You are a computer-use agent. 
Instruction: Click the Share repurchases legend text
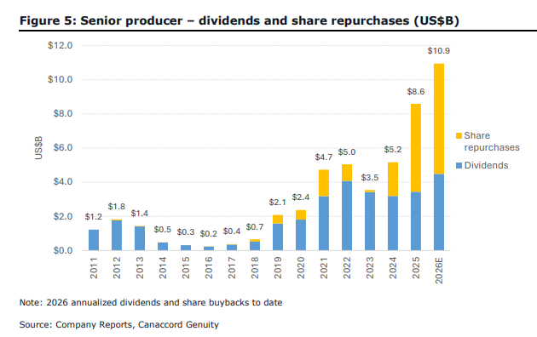492,141
